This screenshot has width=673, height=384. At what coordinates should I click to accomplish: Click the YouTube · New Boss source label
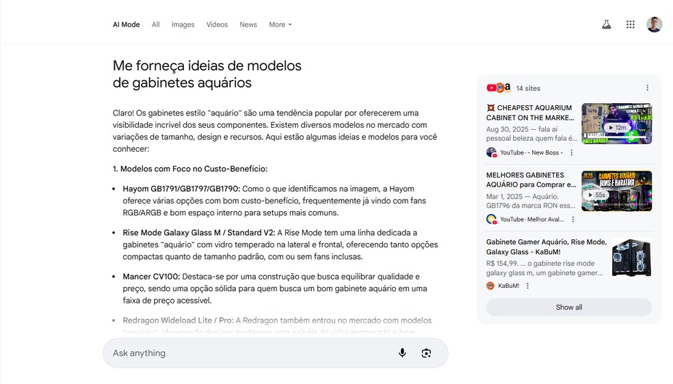click(531, 152)
